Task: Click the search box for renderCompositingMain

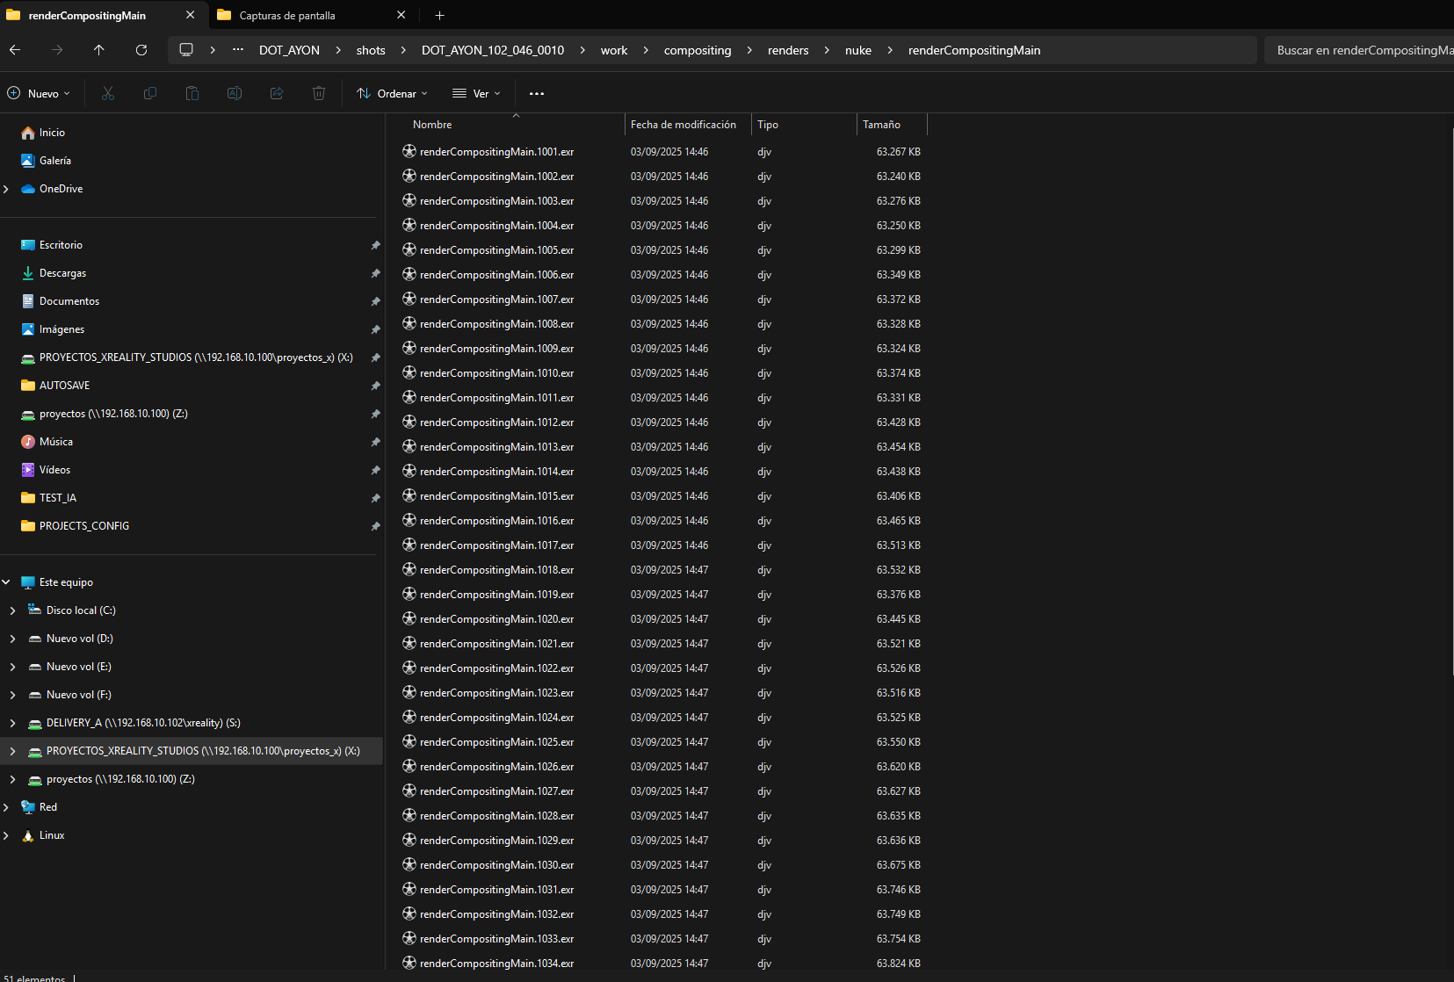Action: click(1357, 50)
